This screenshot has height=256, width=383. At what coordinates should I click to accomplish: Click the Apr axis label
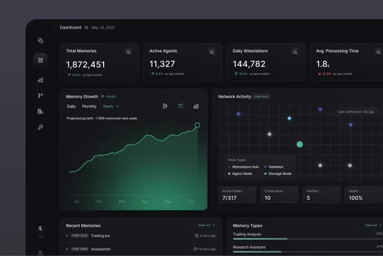145,201
